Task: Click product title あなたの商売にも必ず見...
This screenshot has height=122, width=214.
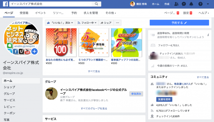Action: pyautogui.click(x=60, y=60)
